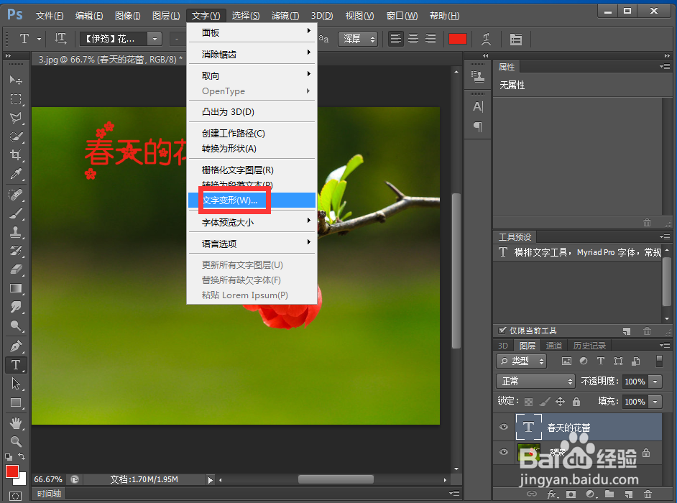Hide the background layer
Screen dimensions: 677x503
point(503,452)
